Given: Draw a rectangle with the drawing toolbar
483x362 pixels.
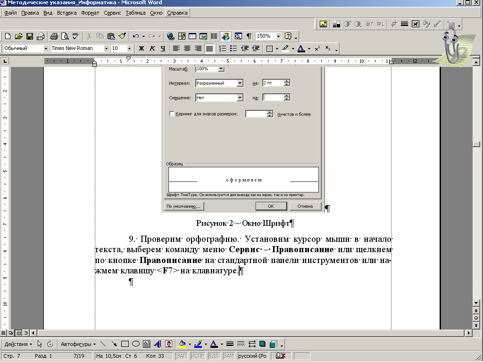Looking at the screenshot, I should (125, 344).
